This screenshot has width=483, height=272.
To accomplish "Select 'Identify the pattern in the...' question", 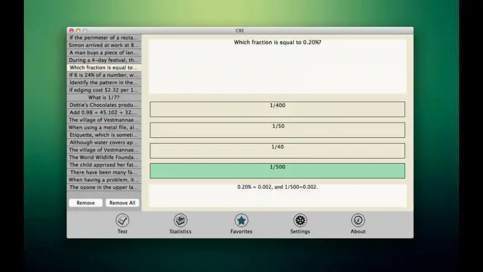I will tap(104, 83).
